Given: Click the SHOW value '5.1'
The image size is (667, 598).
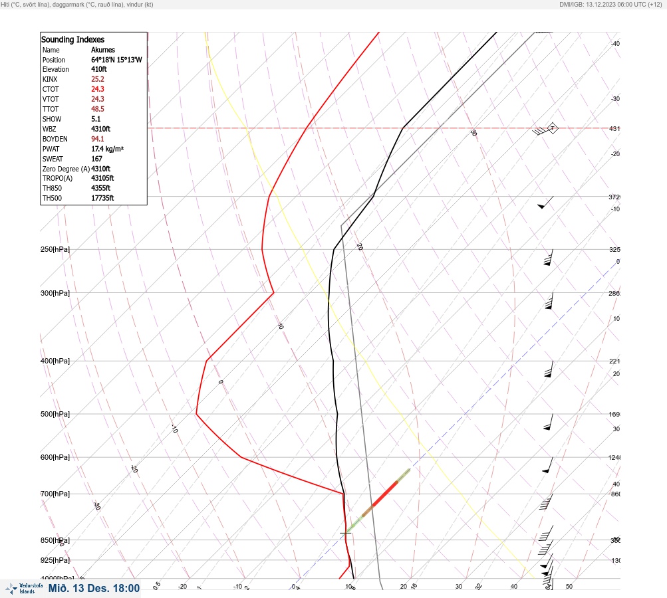Looking at the screenshot, I should [96, 119].
